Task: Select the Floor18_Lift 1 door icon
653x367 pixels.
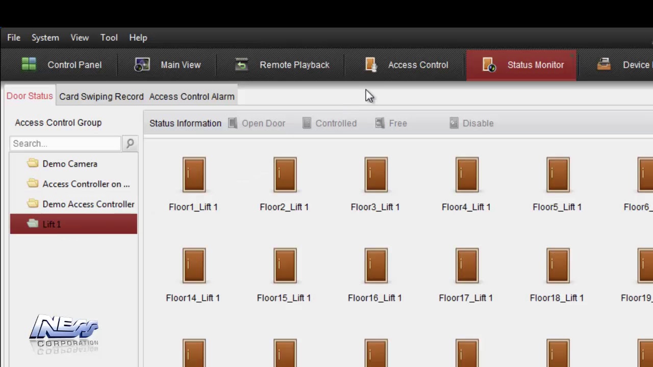Action: click(x=558, y=266)
